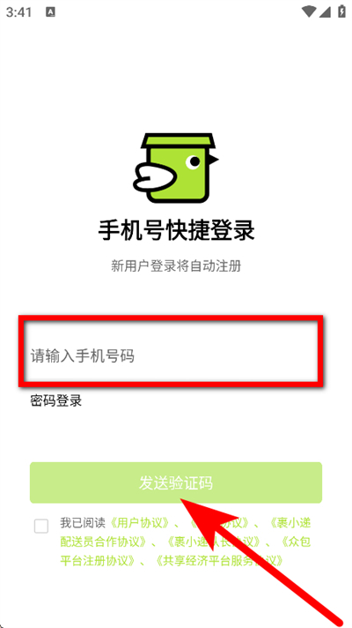Tap the cellular signal strength icon

point(326,12)
